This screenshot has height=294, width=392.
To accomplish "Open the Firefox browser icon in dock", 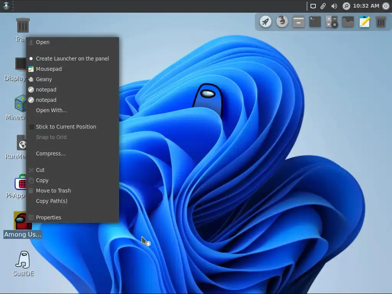I will [x=282, y=21].
